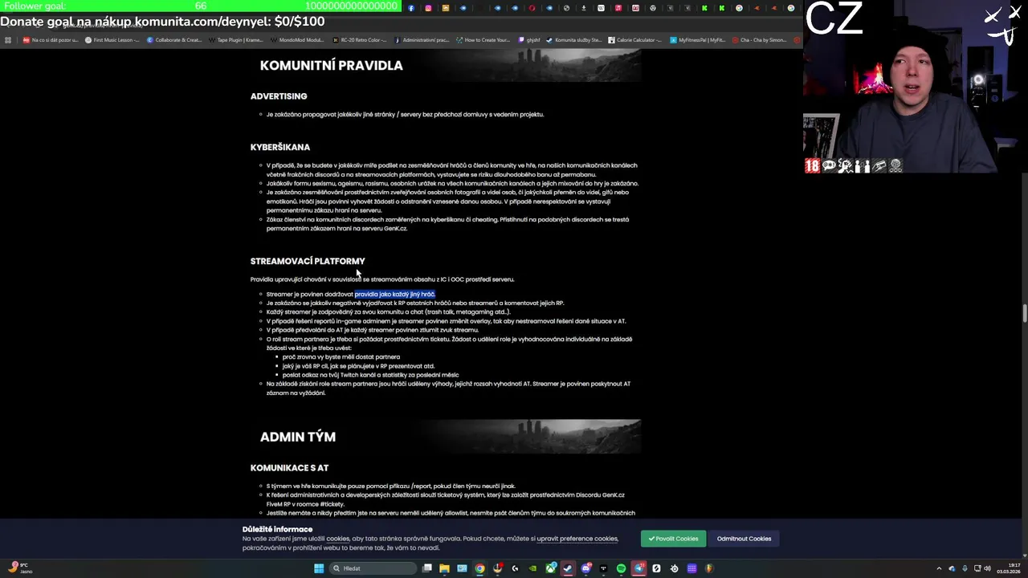
Task: Open the cookies link in the notice
Action: [x=337, y=539]
